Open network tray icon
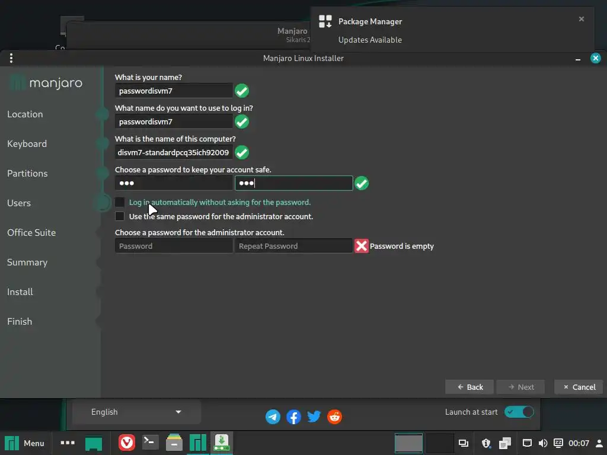Screen dimensions: 607x455 tap(527, 443)
